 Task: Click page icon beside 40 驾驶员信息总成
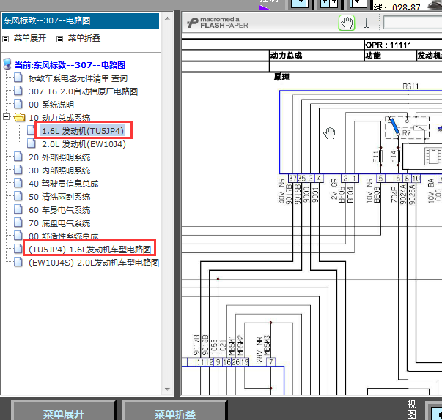(x=18, y=183)
